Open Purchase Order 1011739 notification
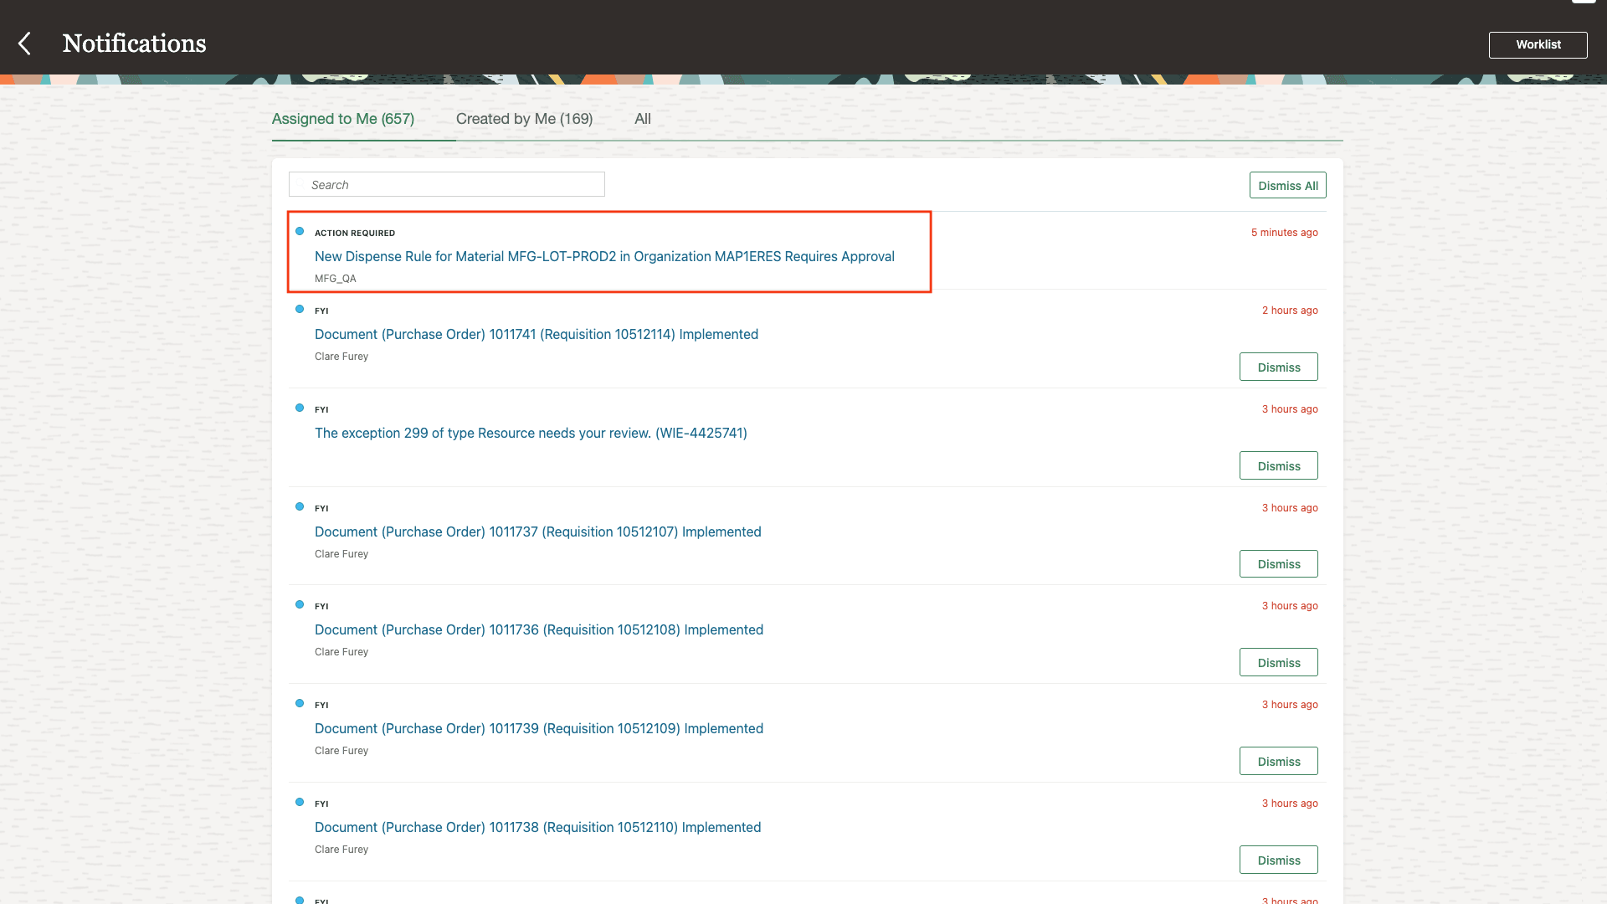 point(539,728)
